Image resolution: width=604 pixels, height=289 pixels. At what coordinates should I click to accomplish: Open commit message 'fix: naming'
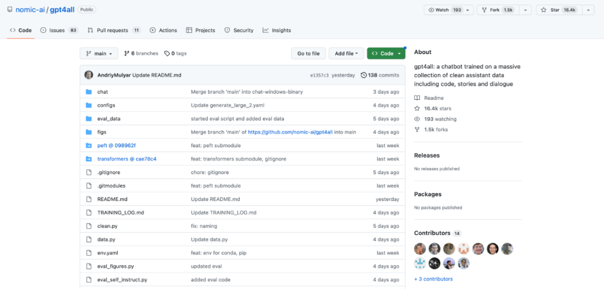click(x=204, y=226)
